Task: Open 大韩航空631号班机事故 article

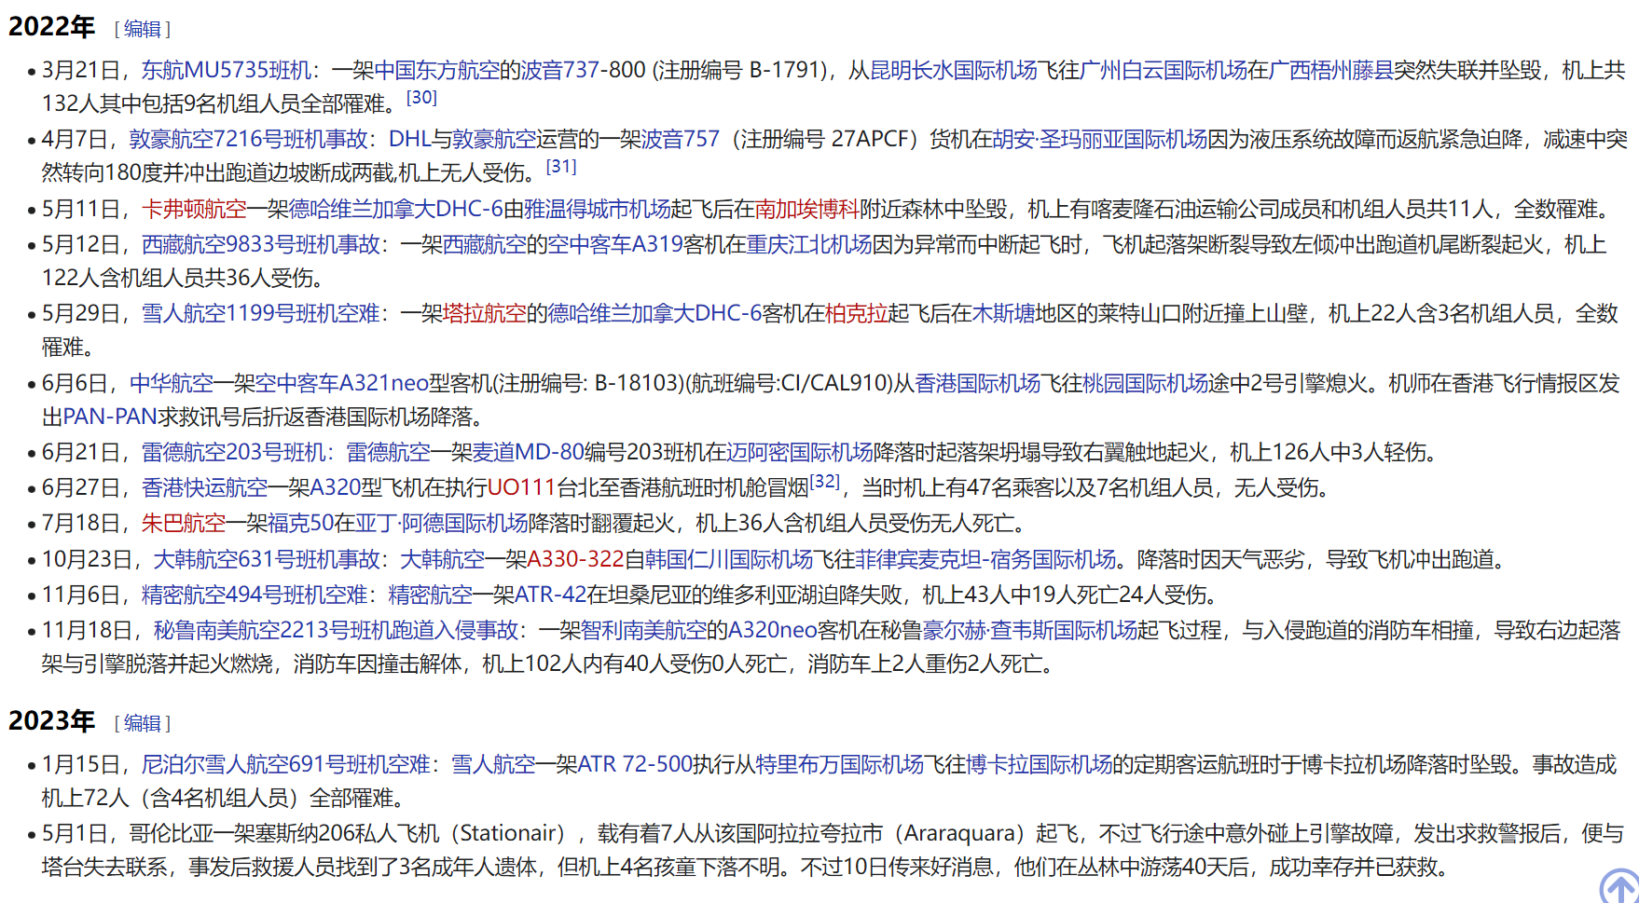Action: coord(267,559)
